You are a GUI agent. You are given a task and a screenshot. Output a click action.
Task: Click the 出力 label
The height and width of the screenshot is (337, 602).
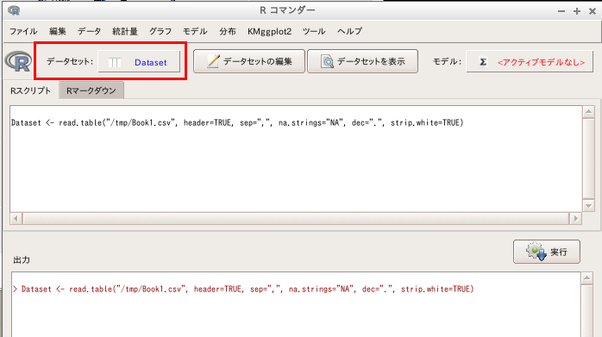pos(22,259)
